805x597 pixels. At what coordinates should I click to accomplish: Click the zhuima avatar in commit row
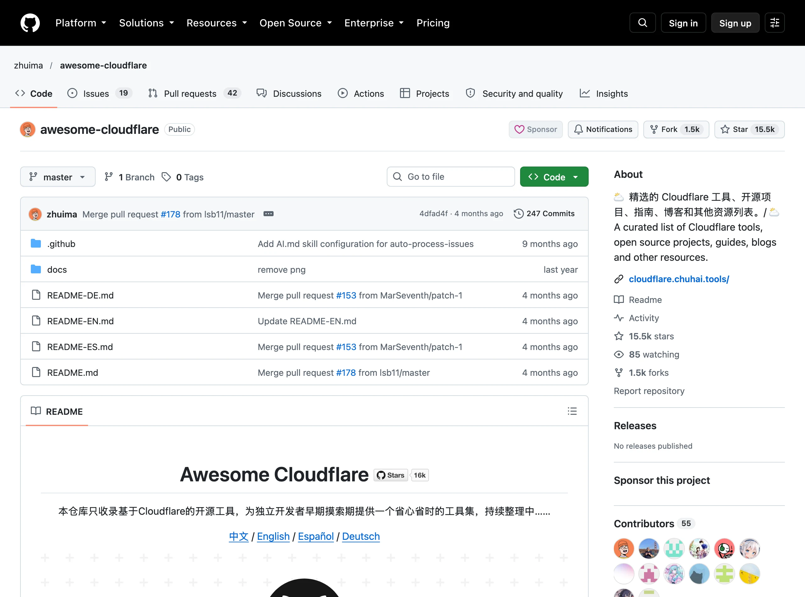(x=35, y=214)
